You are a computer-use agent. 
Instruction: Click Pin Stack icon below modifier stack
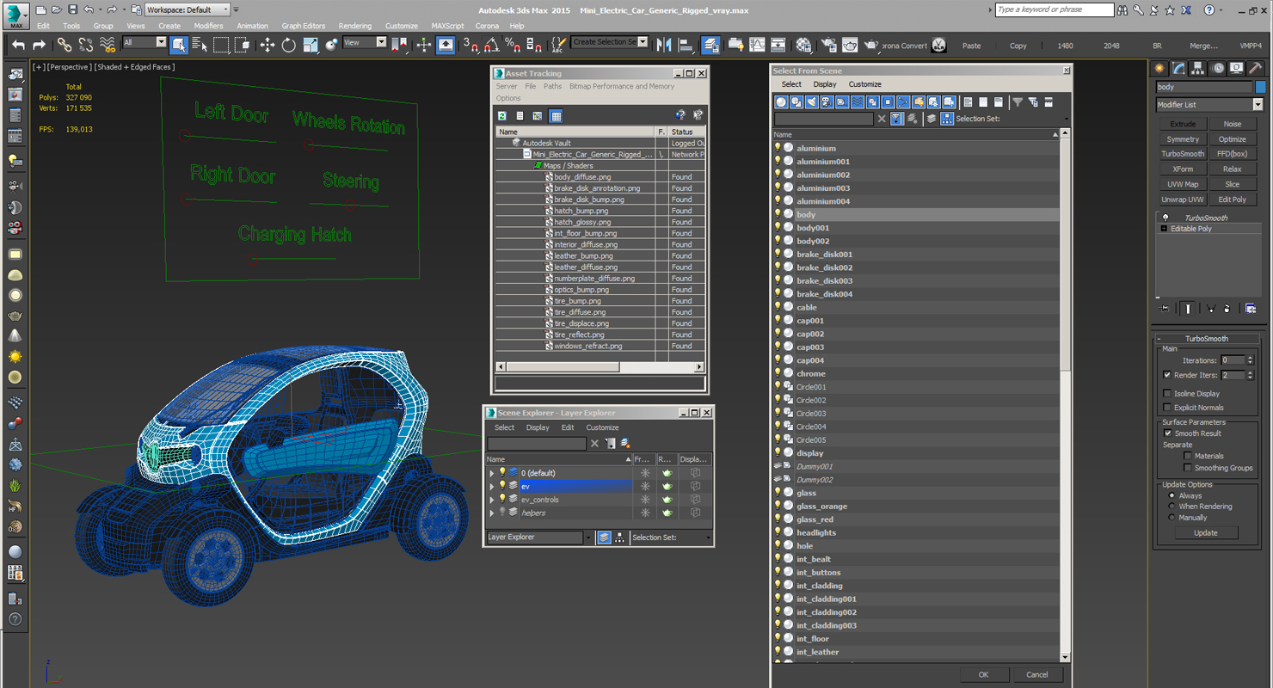point(1165,308)
